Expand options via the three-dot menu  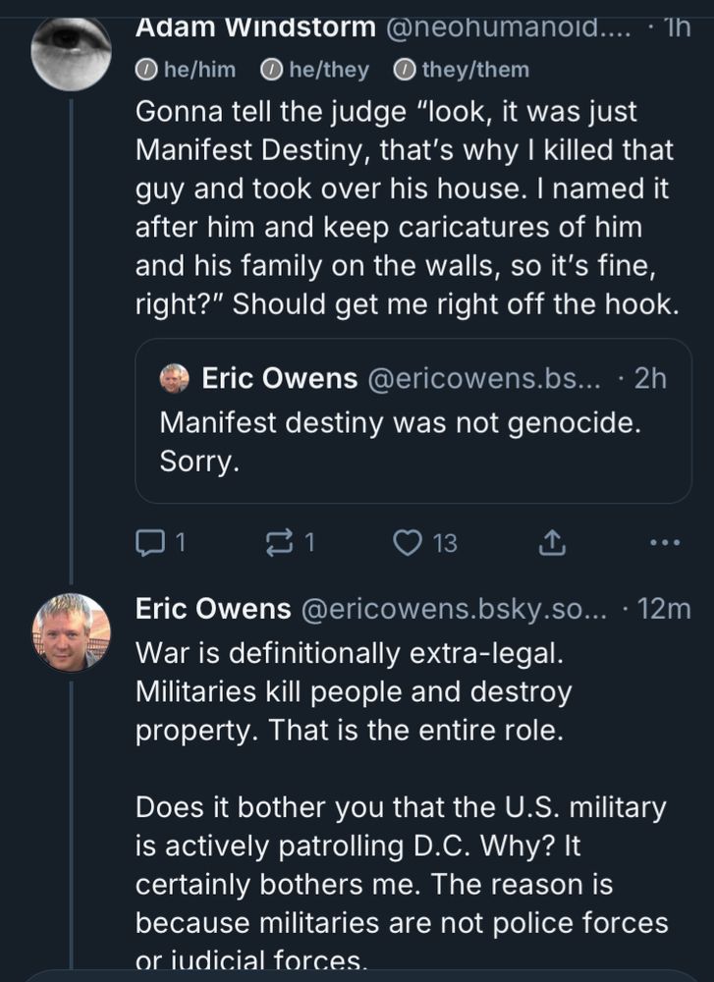click(x=663, y=541)
